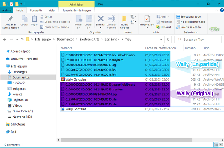Go up one folder level arrow
This screenshot has width=224, height=148.
[x=22, y=40]
